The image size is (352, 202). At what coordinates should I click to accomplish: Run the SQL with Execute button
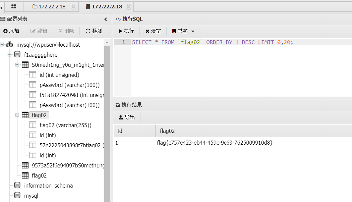coord(126,31)
